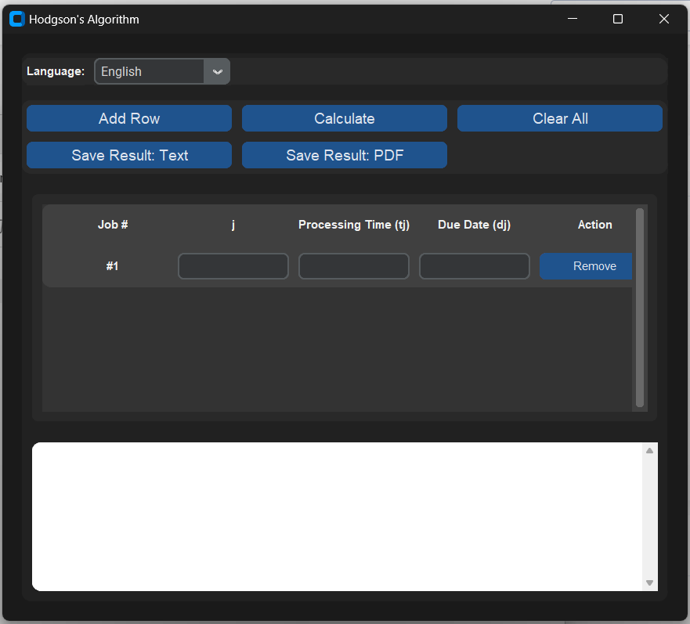This screenshot has width=690, height=624.
Task: Expand the Language dropdown chevron arrow
Action: click(217, 71)
